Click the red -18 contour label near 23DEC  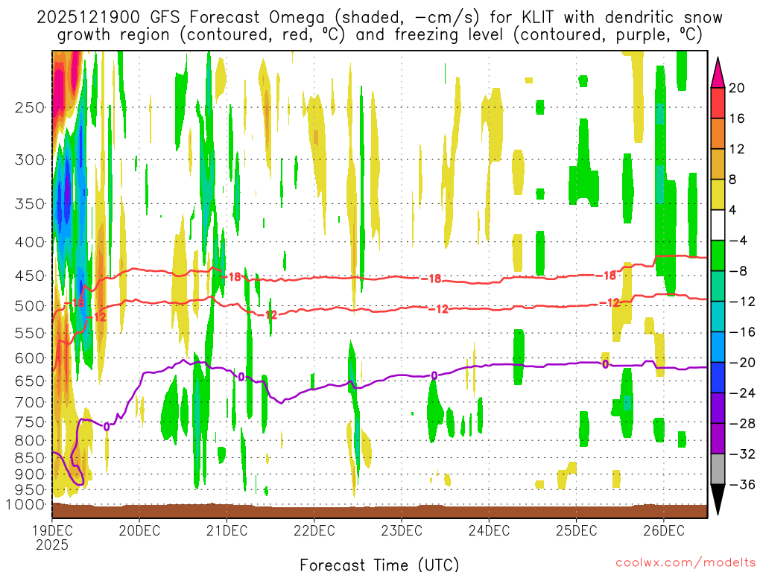pyautogui.click(x=431, y=279)
